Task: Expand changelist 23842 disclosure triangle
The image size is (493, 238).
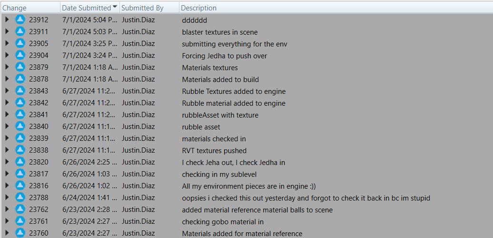Action: (7, 103)
